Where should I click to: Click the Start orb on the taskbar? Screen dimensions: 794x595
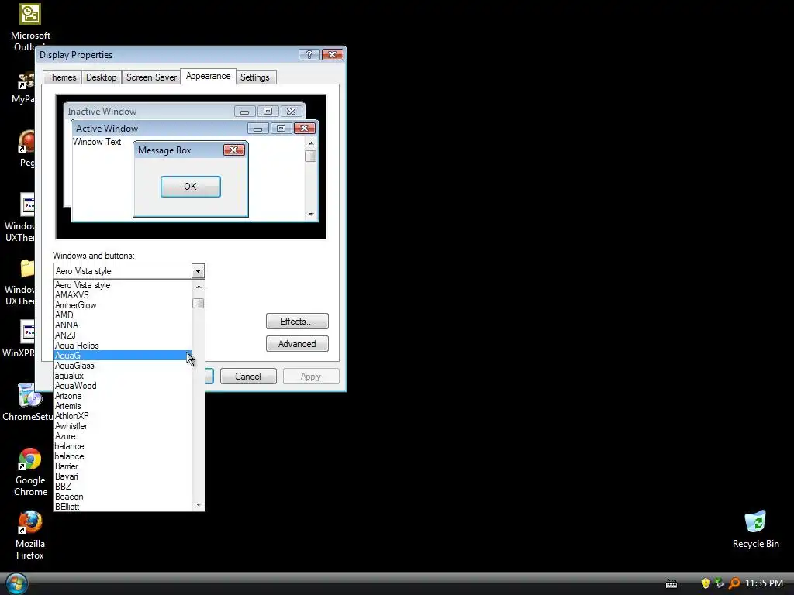tap(16, 583)
